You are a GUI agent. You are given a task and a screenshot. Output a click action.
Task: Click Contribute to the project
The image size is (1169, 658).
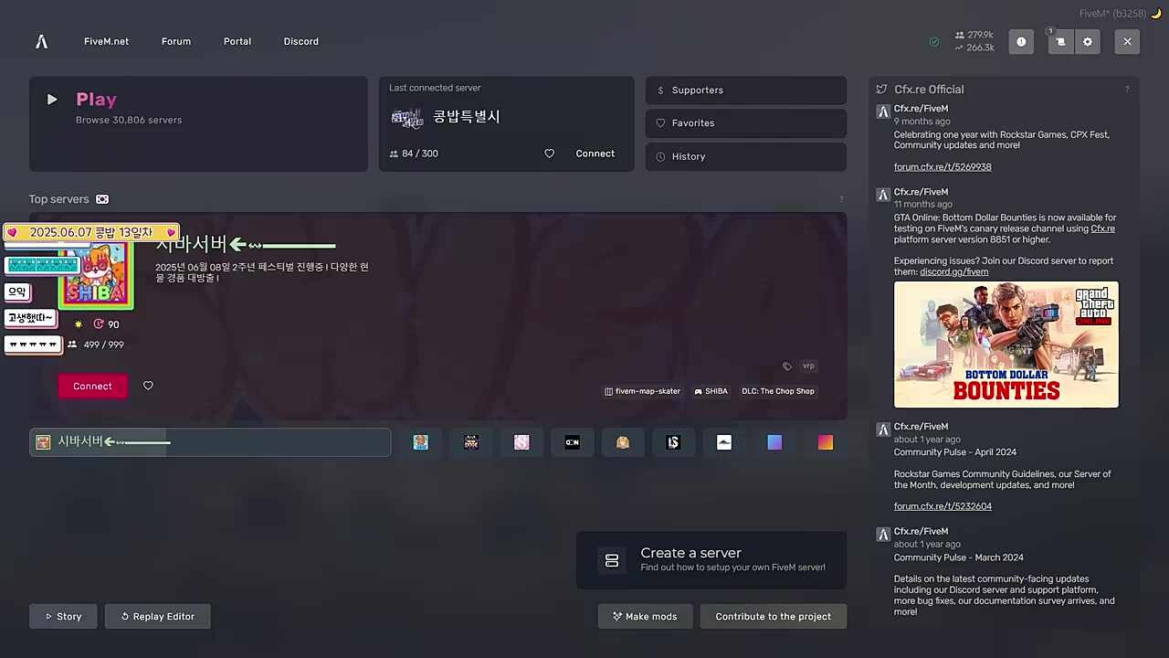point(773,617)
